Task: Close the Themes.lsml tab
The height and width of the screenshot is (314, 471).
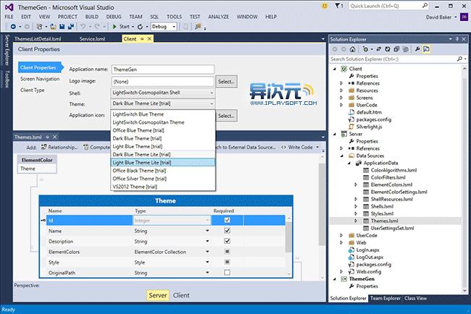Action: (x=54, y=137)
